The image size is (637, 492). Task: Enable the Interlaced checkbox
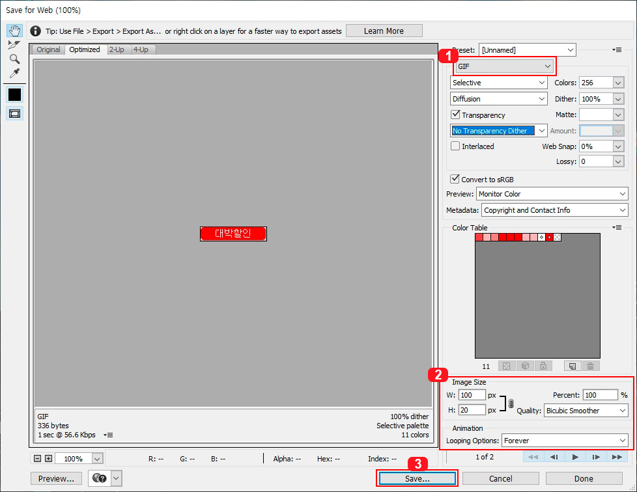tap(455, 146)
